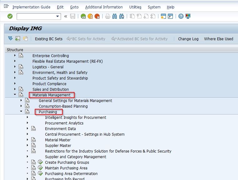Open documentation icon for Enterprise Controlling

point(21,56)
